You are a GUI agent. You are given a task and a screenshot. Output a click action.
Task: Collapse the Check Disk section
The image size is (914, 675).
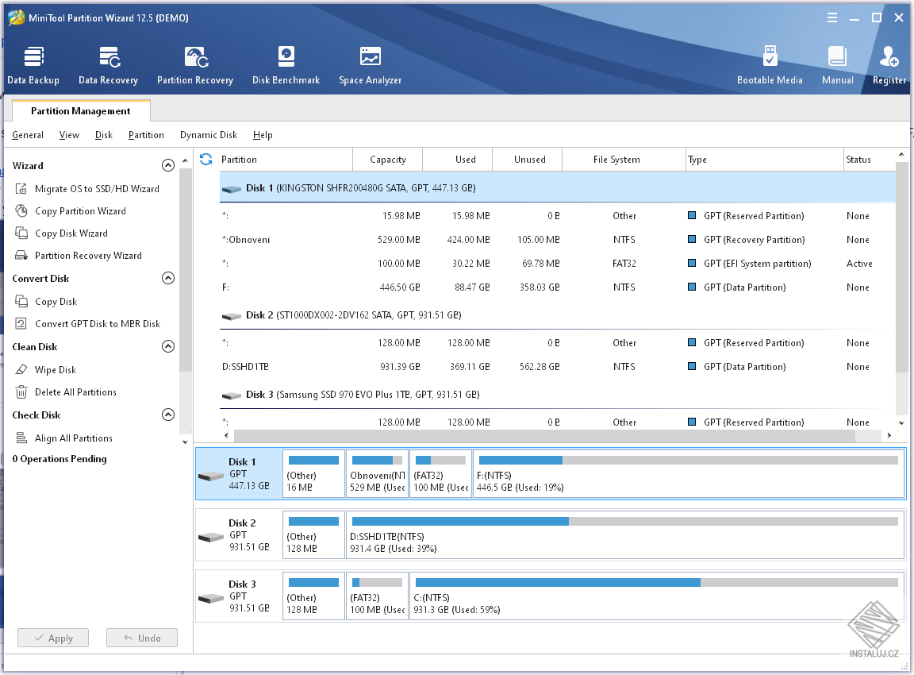pyautogui.click(x=167, y=415)
